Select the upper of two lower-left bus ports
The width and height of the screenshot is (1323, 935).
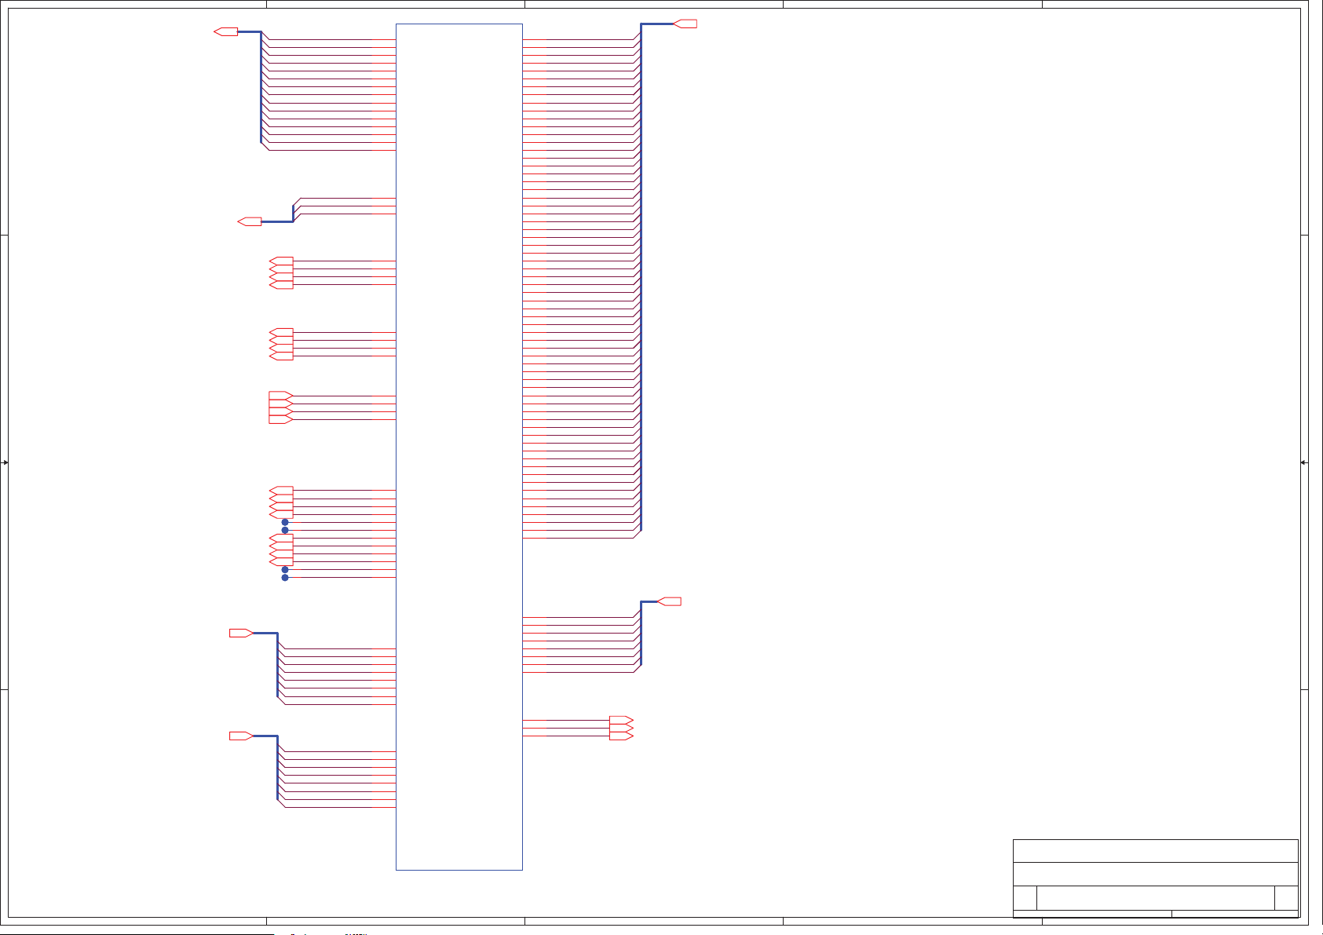tap(241, 633)
